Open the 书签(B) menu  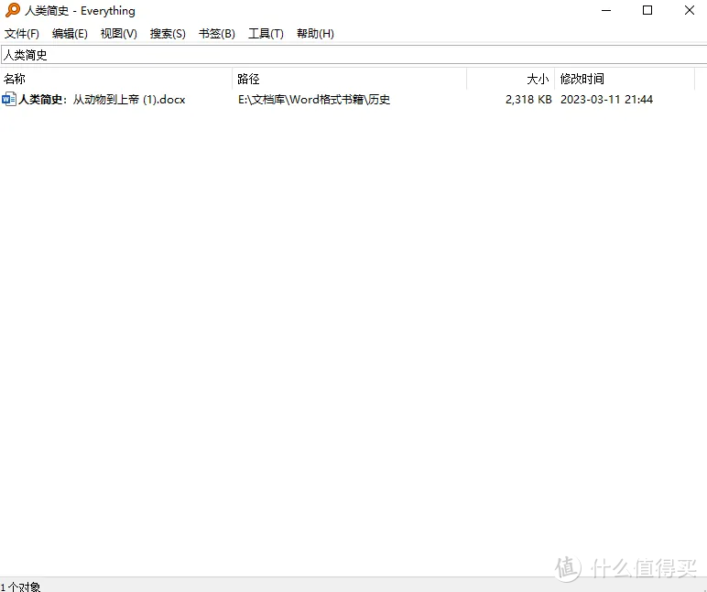[x=217, y=34]
